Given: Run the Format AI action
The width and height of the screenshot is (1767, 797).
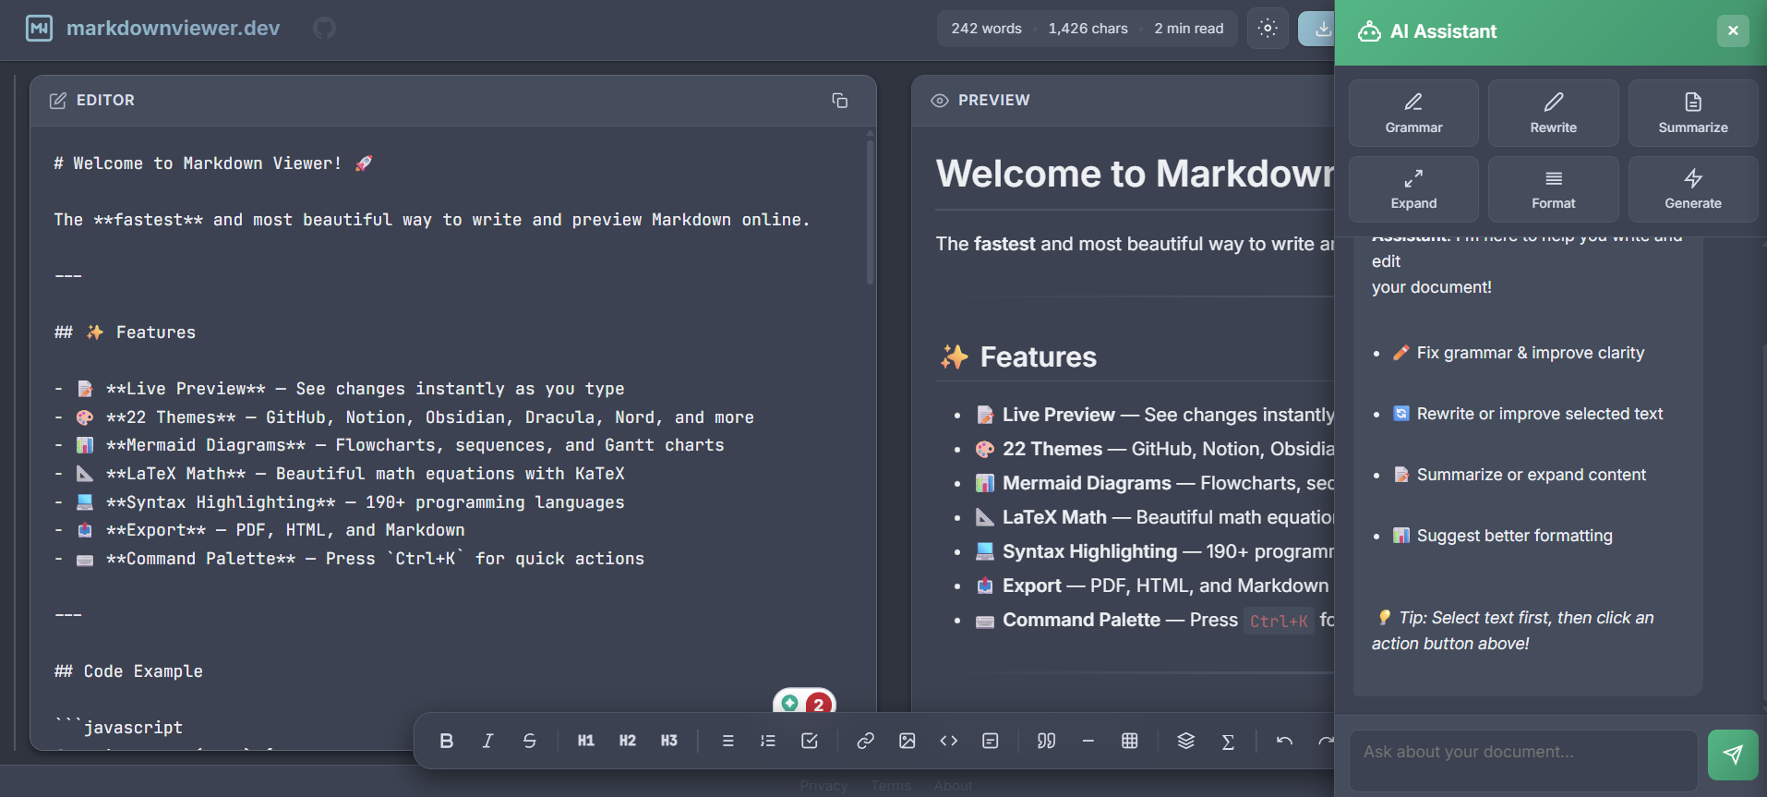Looking at the screenshot, I should (x=1553, y=189).
